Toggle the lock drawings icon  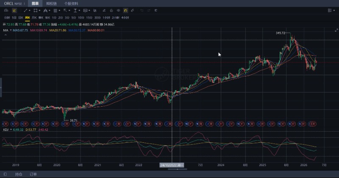pyautogui.click(x=111, y=10)
